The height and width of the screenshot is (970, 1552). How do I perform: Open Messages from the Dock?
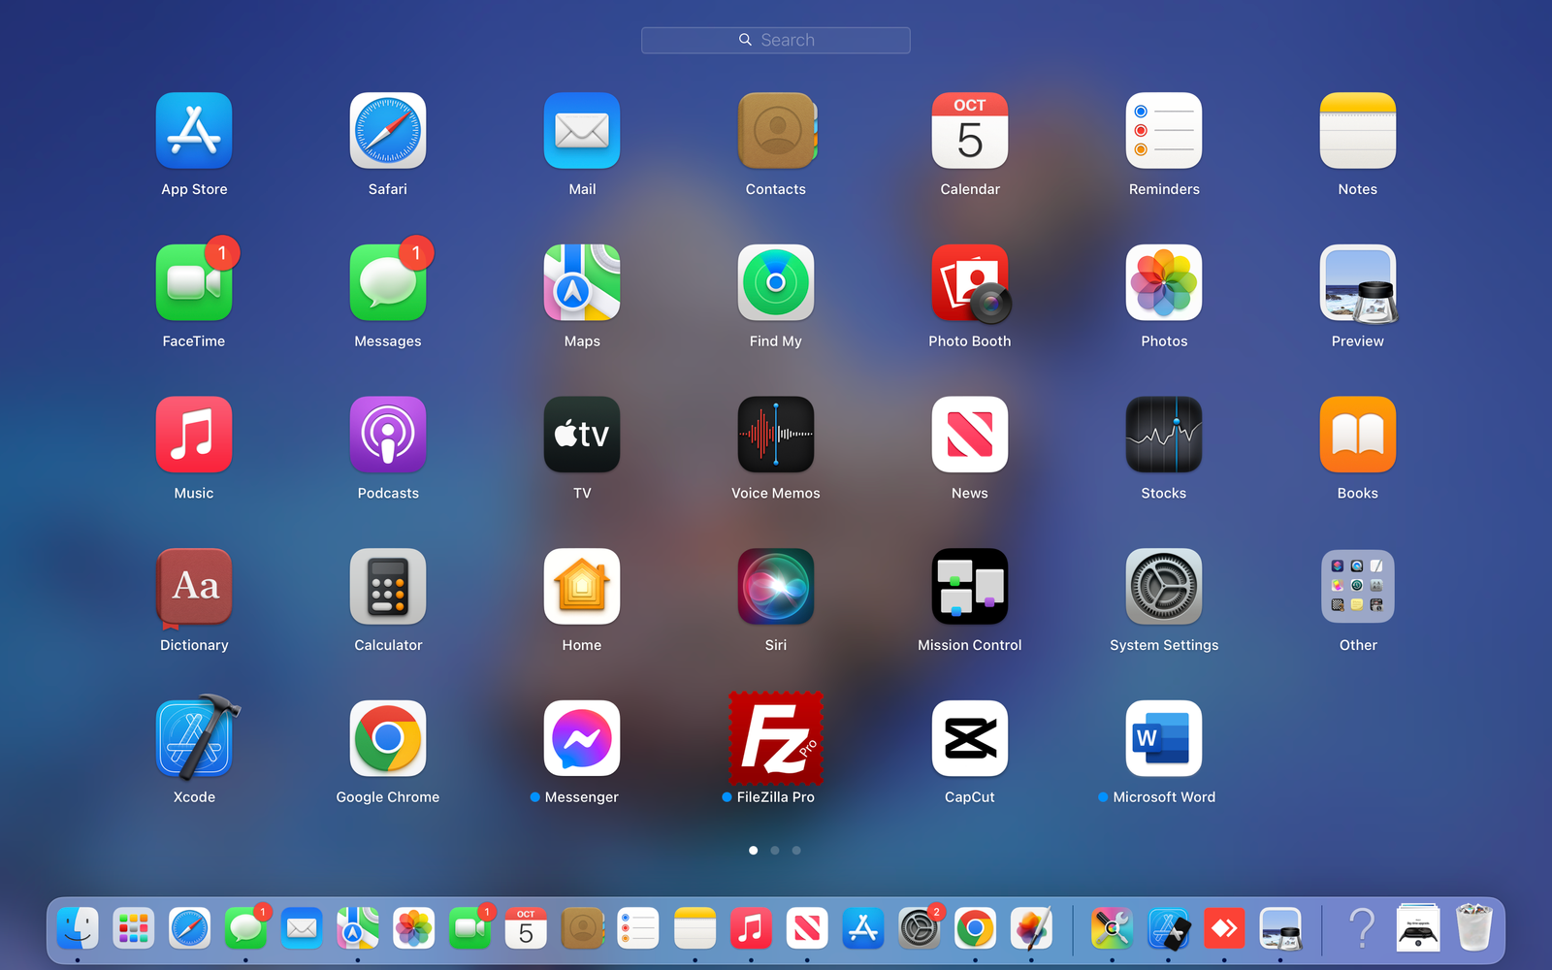point(246,929)
